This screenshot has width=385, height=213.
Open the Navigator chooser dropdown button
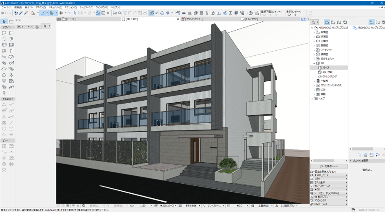(314, 22)
